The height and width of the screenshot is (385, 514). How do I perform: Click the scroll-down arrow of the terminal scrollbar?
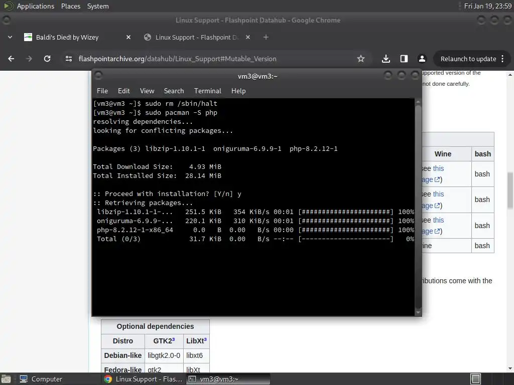pyautogui.click(x=418, y=312)
